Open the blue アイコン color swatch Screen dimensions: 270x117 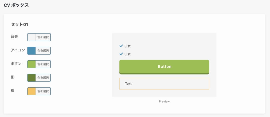click(x=32, y=51)
